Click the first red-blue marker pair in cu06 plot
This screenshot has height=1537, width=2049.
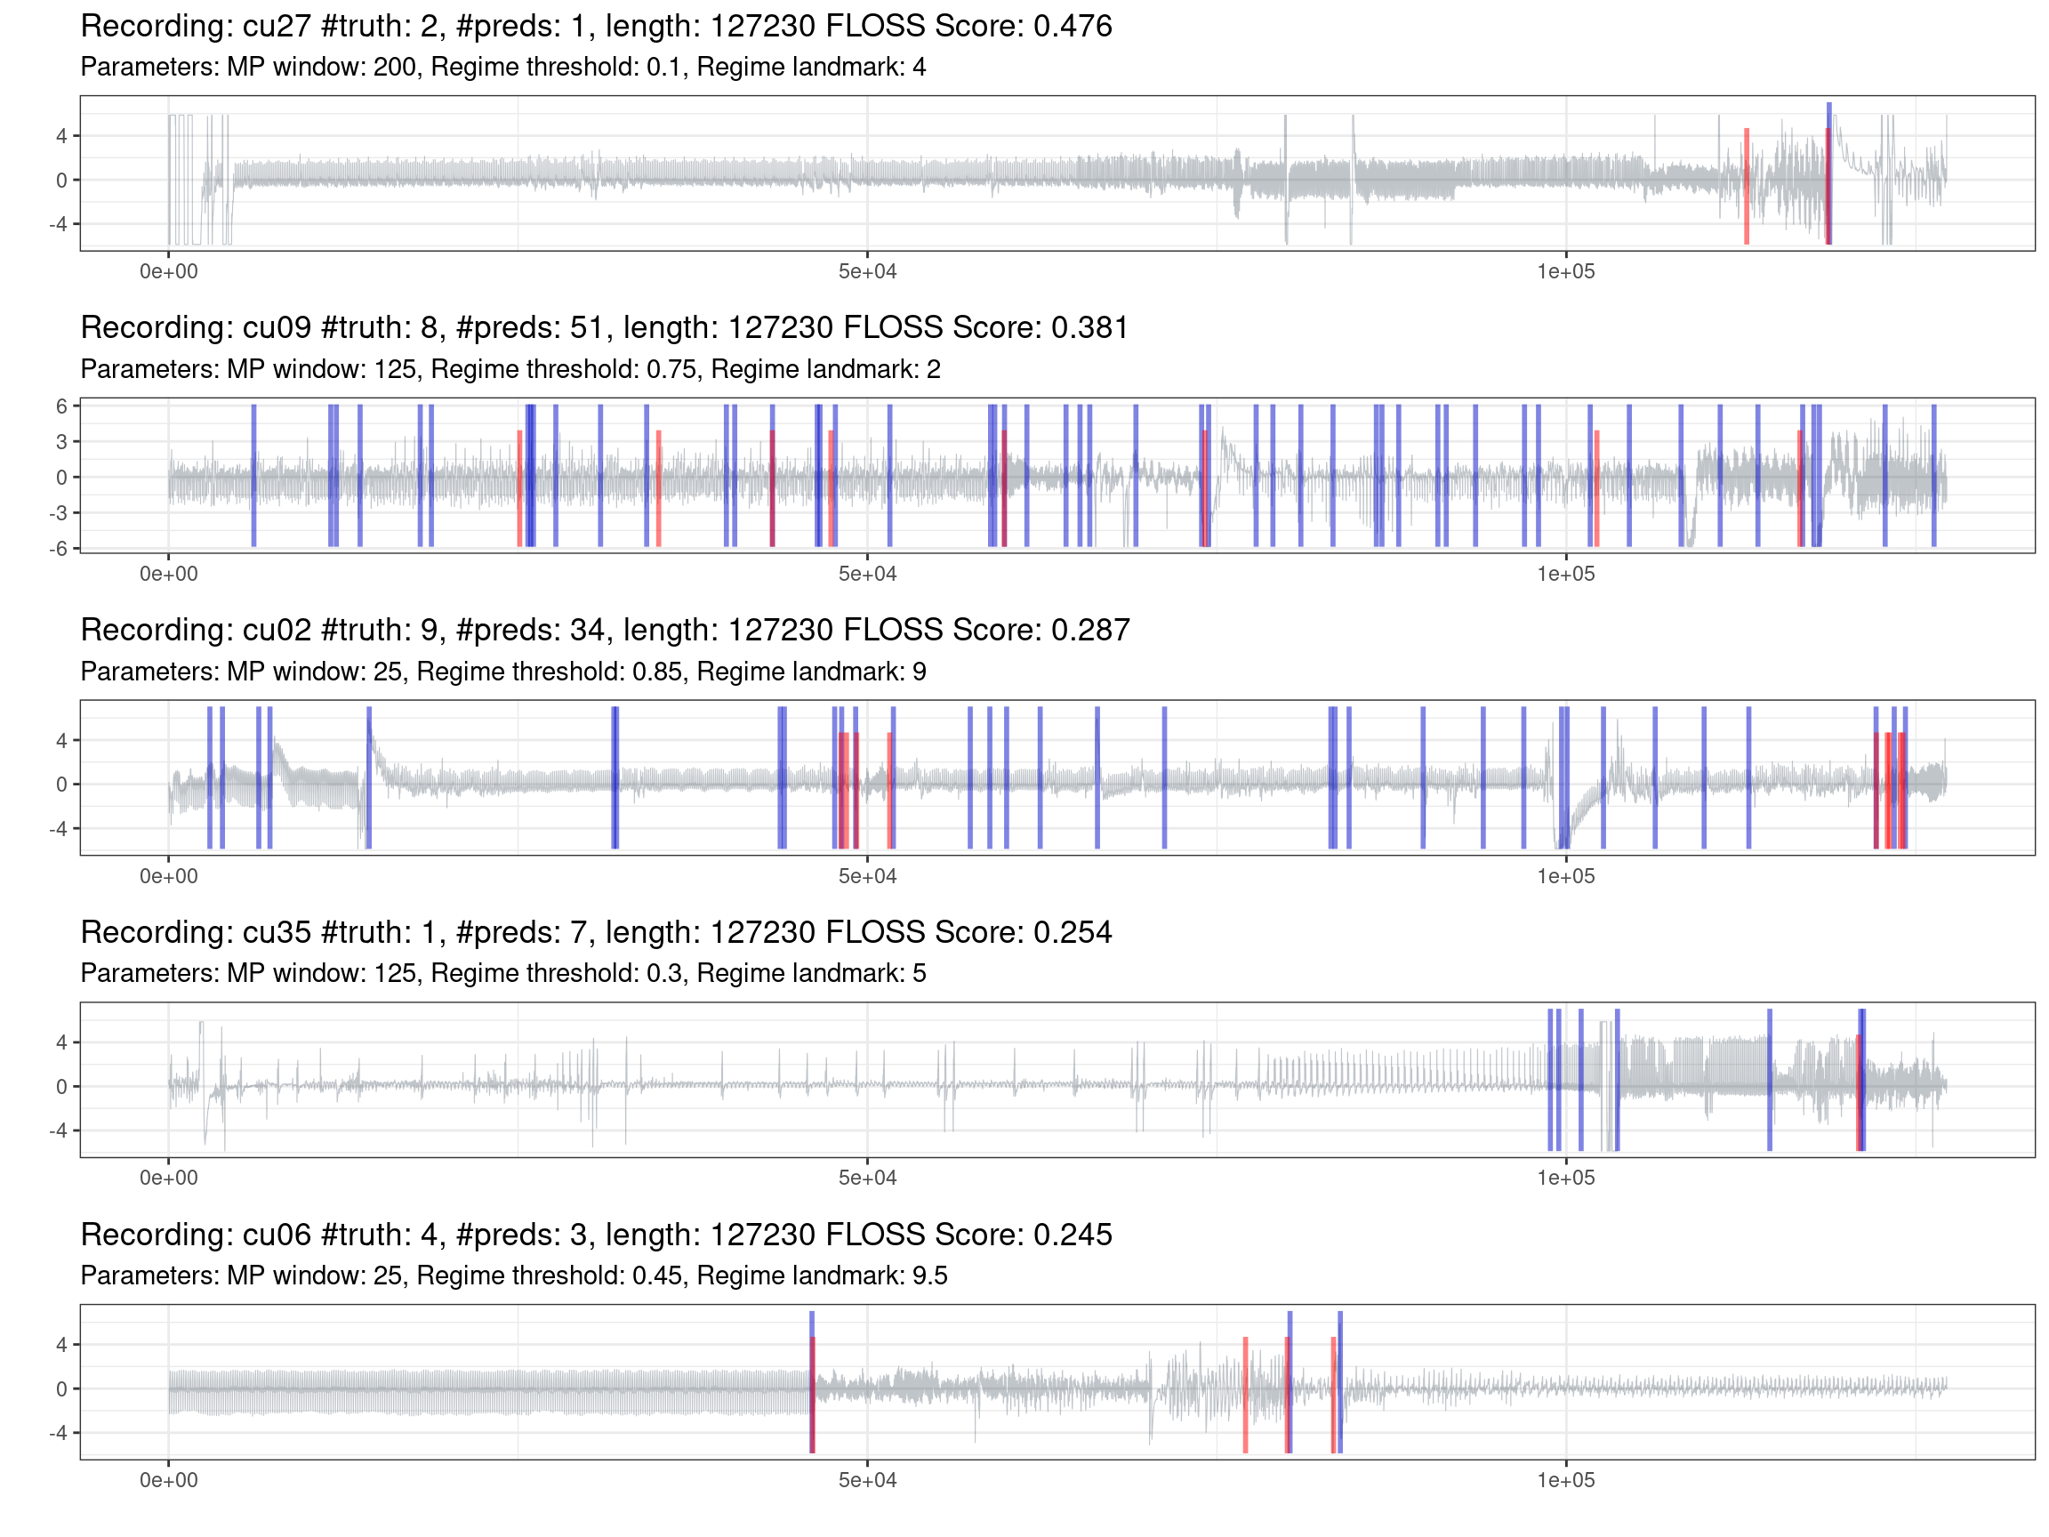(x=812, y=1382)
